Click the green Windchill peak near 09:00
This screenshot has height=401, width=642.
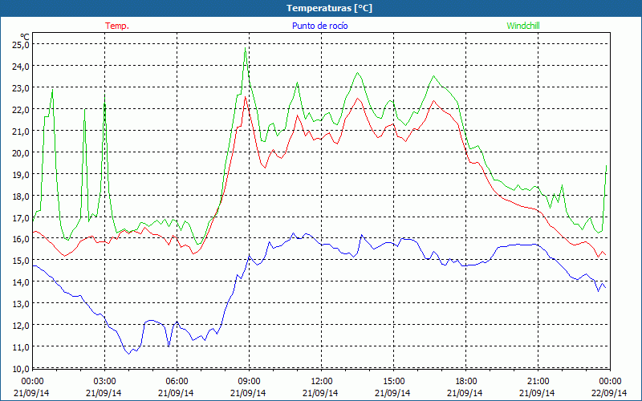point(245,48)
